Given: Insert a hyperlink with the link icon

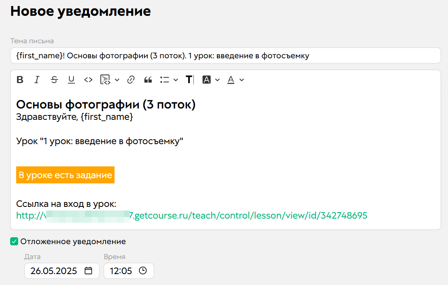Looking at the screenshot, I should (x=131, y=80).
